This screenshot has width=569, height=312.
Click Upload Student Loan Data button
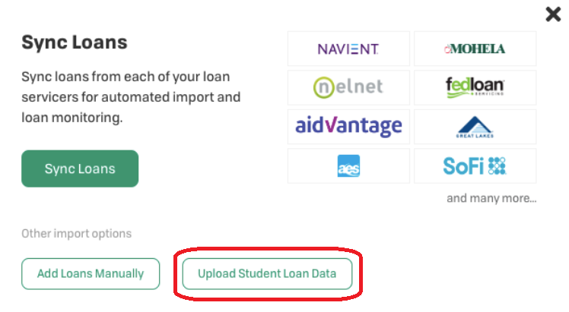pos(267,273)
